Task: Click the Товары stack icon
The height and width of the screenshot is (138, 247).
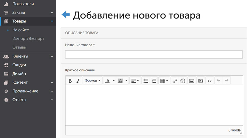Action: pyautogui.click(x=6, y=21)
